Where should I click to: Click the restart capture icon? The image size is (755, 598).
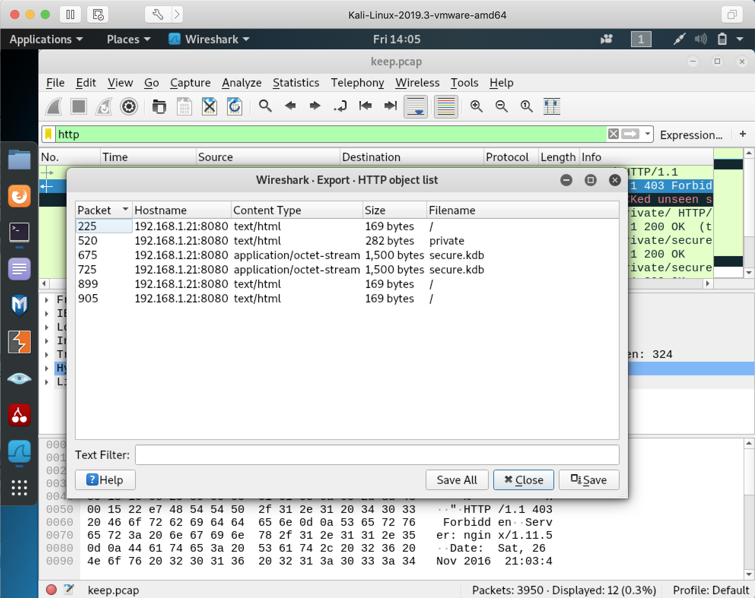pos(104,106)
